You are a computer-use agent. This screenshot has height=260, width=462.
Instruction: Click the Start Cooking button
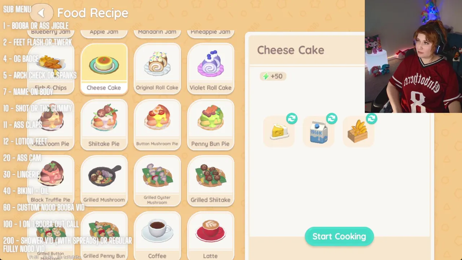point(339,237)
